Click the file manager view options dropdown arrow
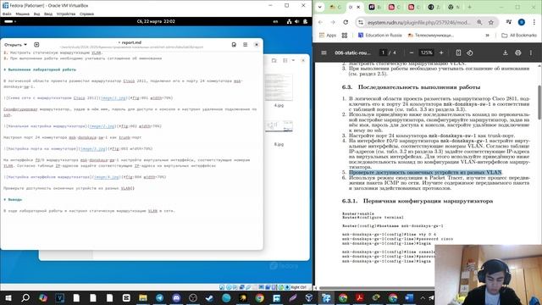The height and width of the screenshot is (305, 542). tap(293, 60)
